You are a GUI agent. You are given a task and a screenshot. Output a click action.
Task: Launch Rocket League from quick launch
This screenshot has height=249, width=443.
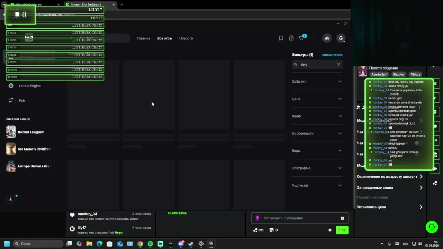pyautogui.click(x=28, y=132)
